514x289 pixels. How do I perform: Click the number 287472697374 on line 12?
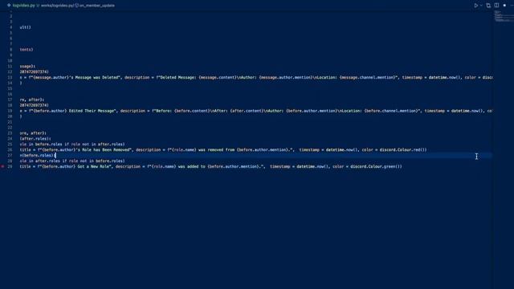pyautogui.click(x=34, y=71)
